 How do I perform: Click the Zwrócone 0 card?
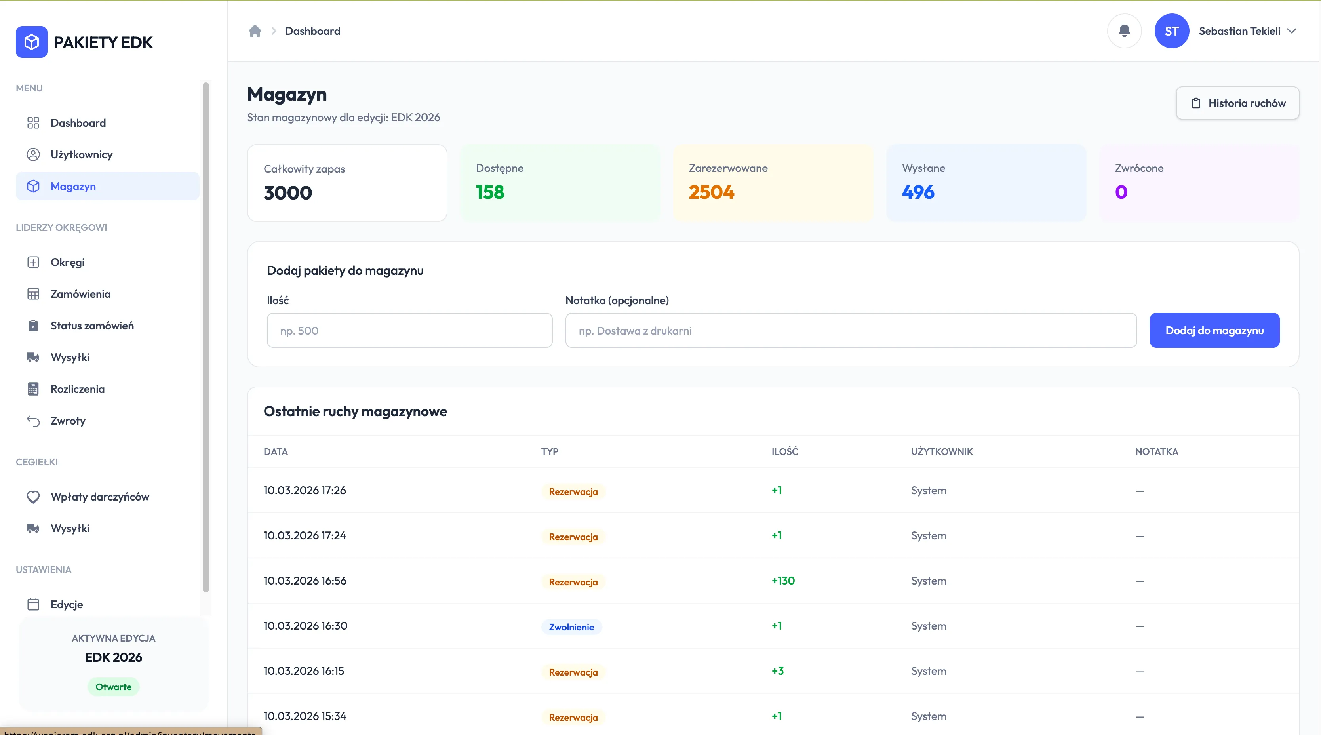tap(1199, 183)
